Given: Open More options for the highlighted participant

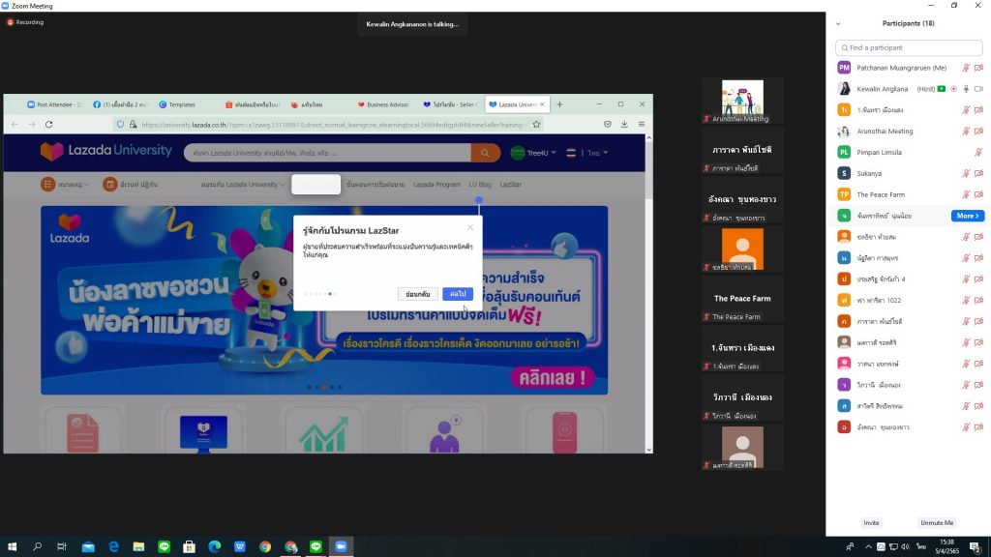Looking at the screenshot, I should click(968, 216).
